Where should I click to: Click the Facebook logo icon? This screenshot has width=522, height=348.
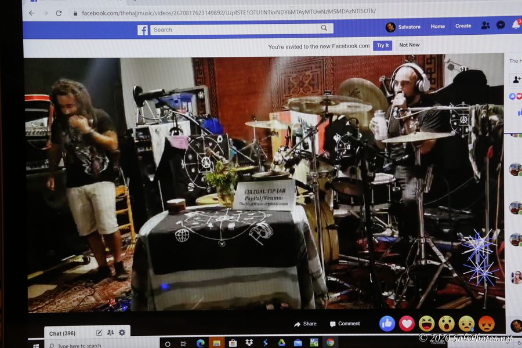142,30
